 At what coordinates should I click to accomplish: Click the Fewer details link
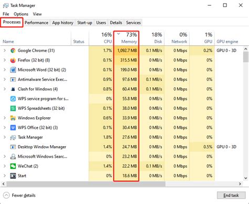[x=24, y=195]
